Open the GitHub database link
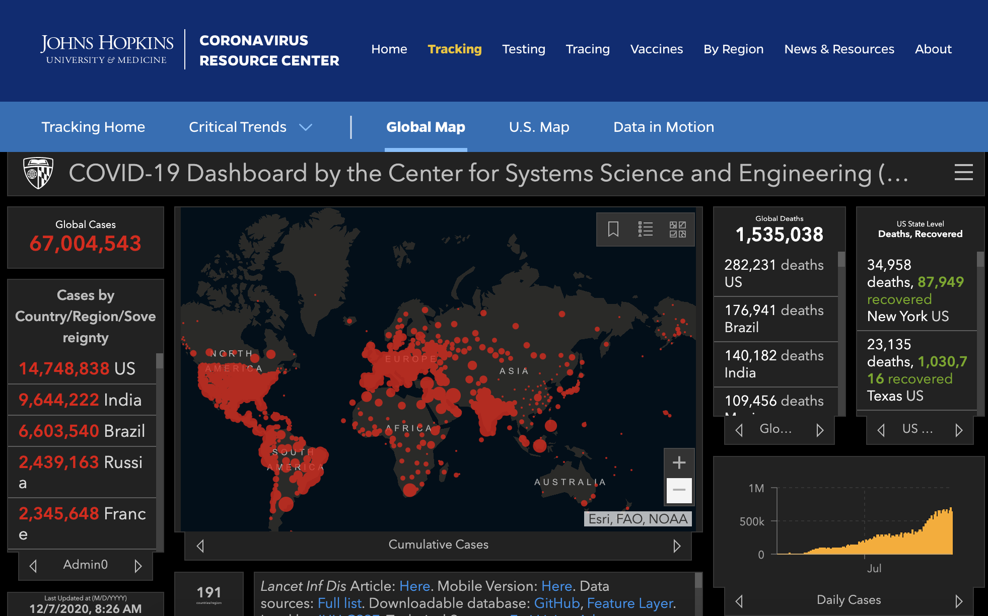This screenshot has width=988, height=616. pyautogui.click(x=556, y=603)
